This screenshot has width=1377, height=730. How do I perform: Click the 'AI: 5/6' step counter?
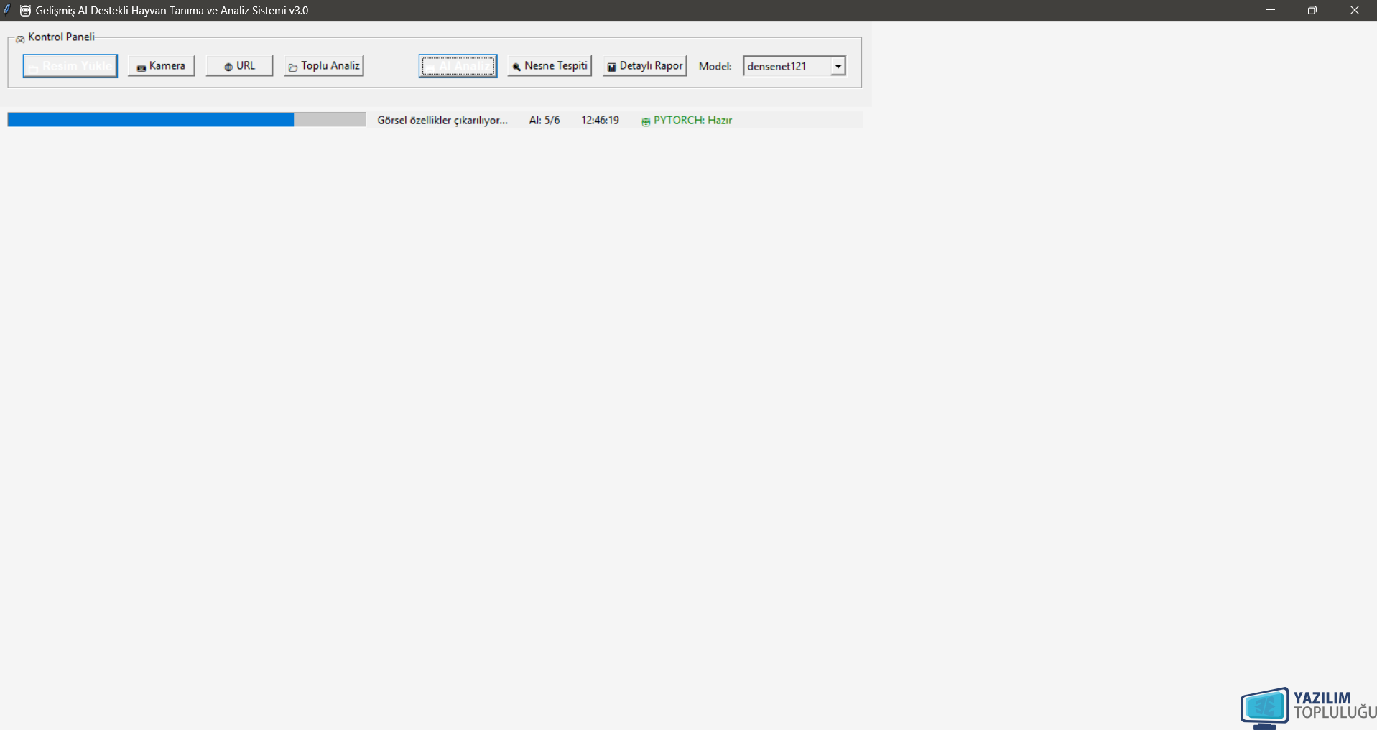(x=544, y=120)
